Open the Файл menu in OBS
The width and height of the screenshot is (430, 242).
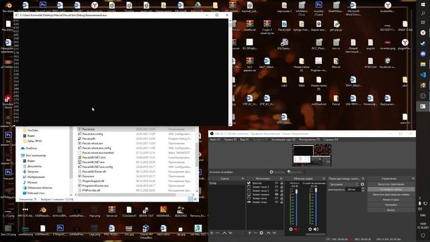[x=215, y=139]
